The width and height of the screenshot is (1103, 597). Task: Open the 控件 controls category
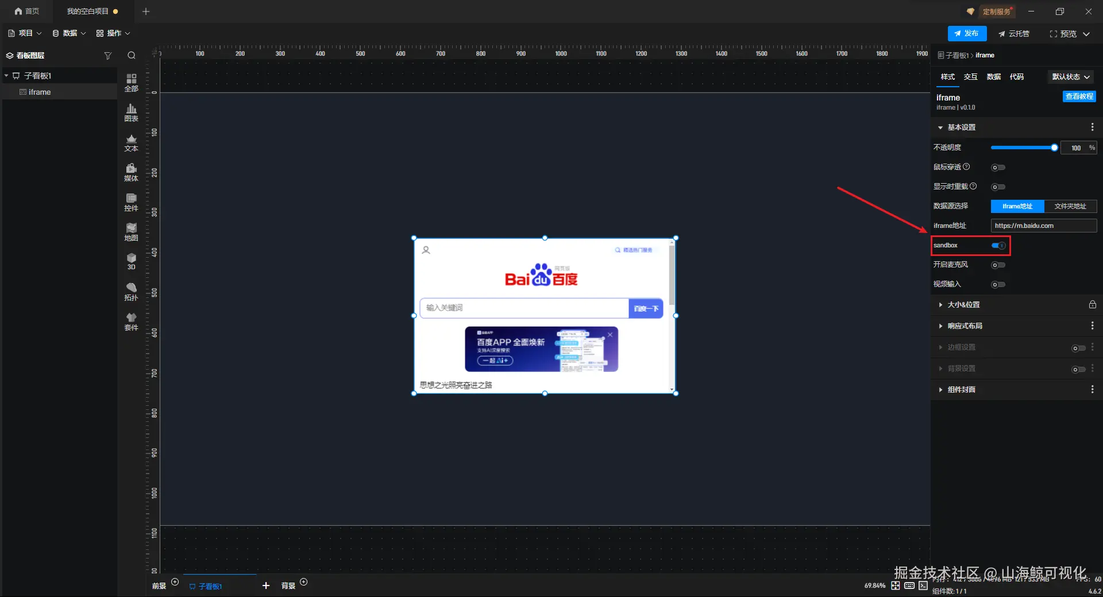pos(132,202)
